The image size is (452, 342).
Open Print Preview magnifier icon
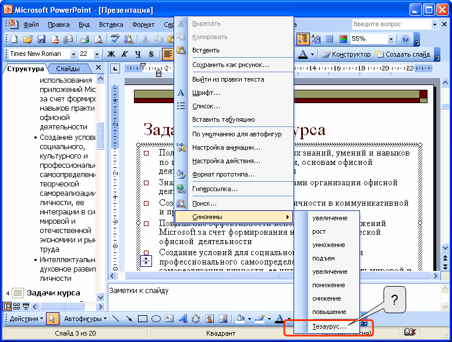coord(98,39)
